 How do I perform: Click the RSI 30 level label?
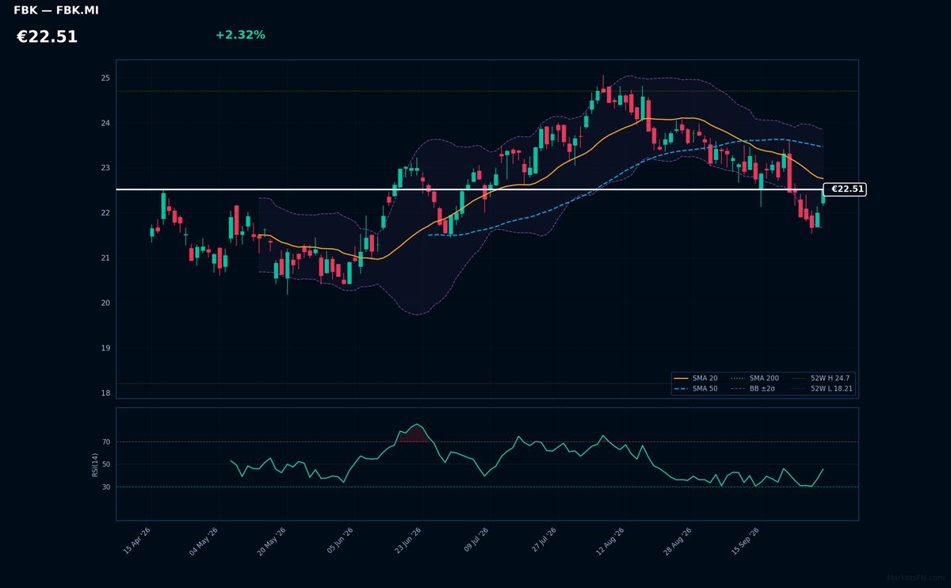tap(106, 487)
